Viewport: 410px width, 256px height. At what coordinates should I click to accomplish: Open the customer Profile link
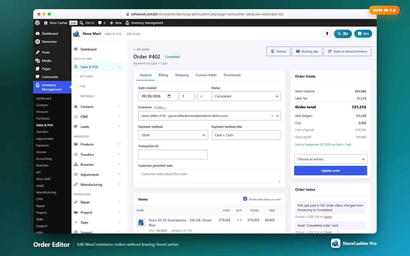160,107
